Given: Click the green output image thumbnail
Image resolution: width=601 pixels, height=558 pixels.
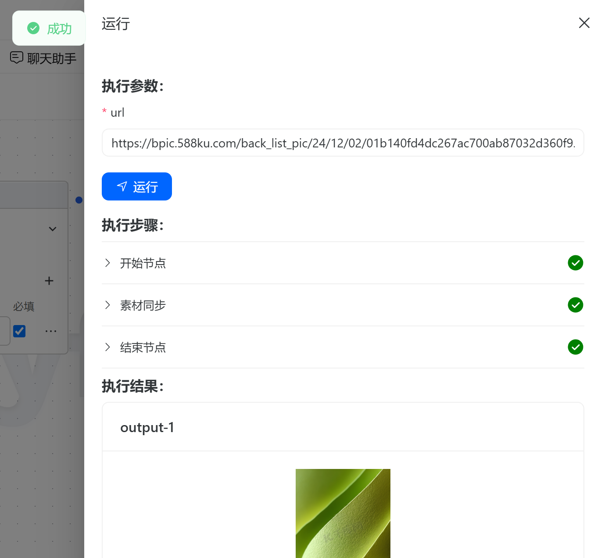Looking at the screenshot, I should pos(343,513).
